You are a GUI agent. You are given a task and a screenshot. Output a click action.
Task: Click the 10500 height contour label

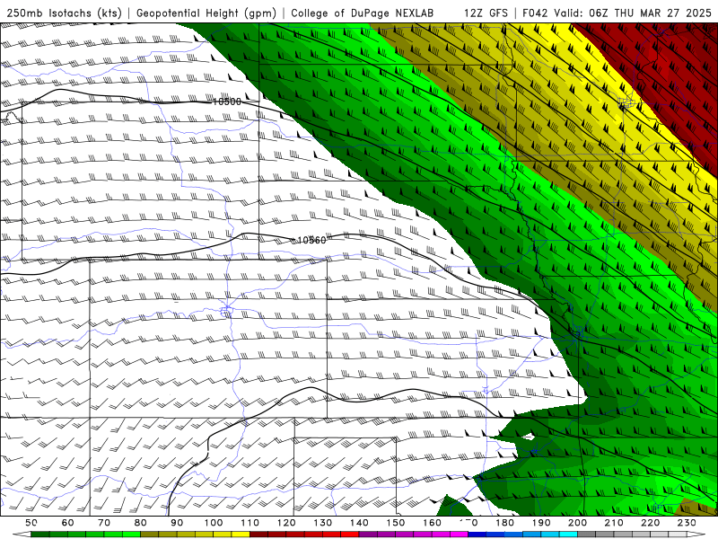point(227,102)
